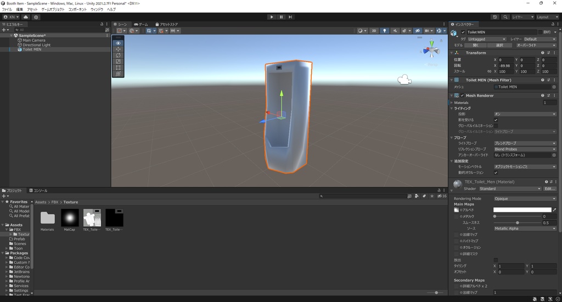Toggle the 影を受ける (Receive Shadows) checkbox
This screenshot has width=562, height=302.
[x=496, y=120]
